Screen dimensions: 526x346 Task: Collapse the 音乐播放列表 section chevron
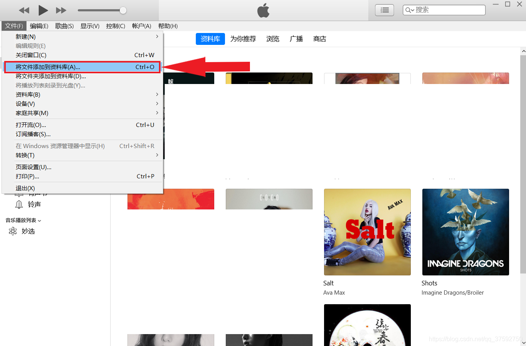40,221
